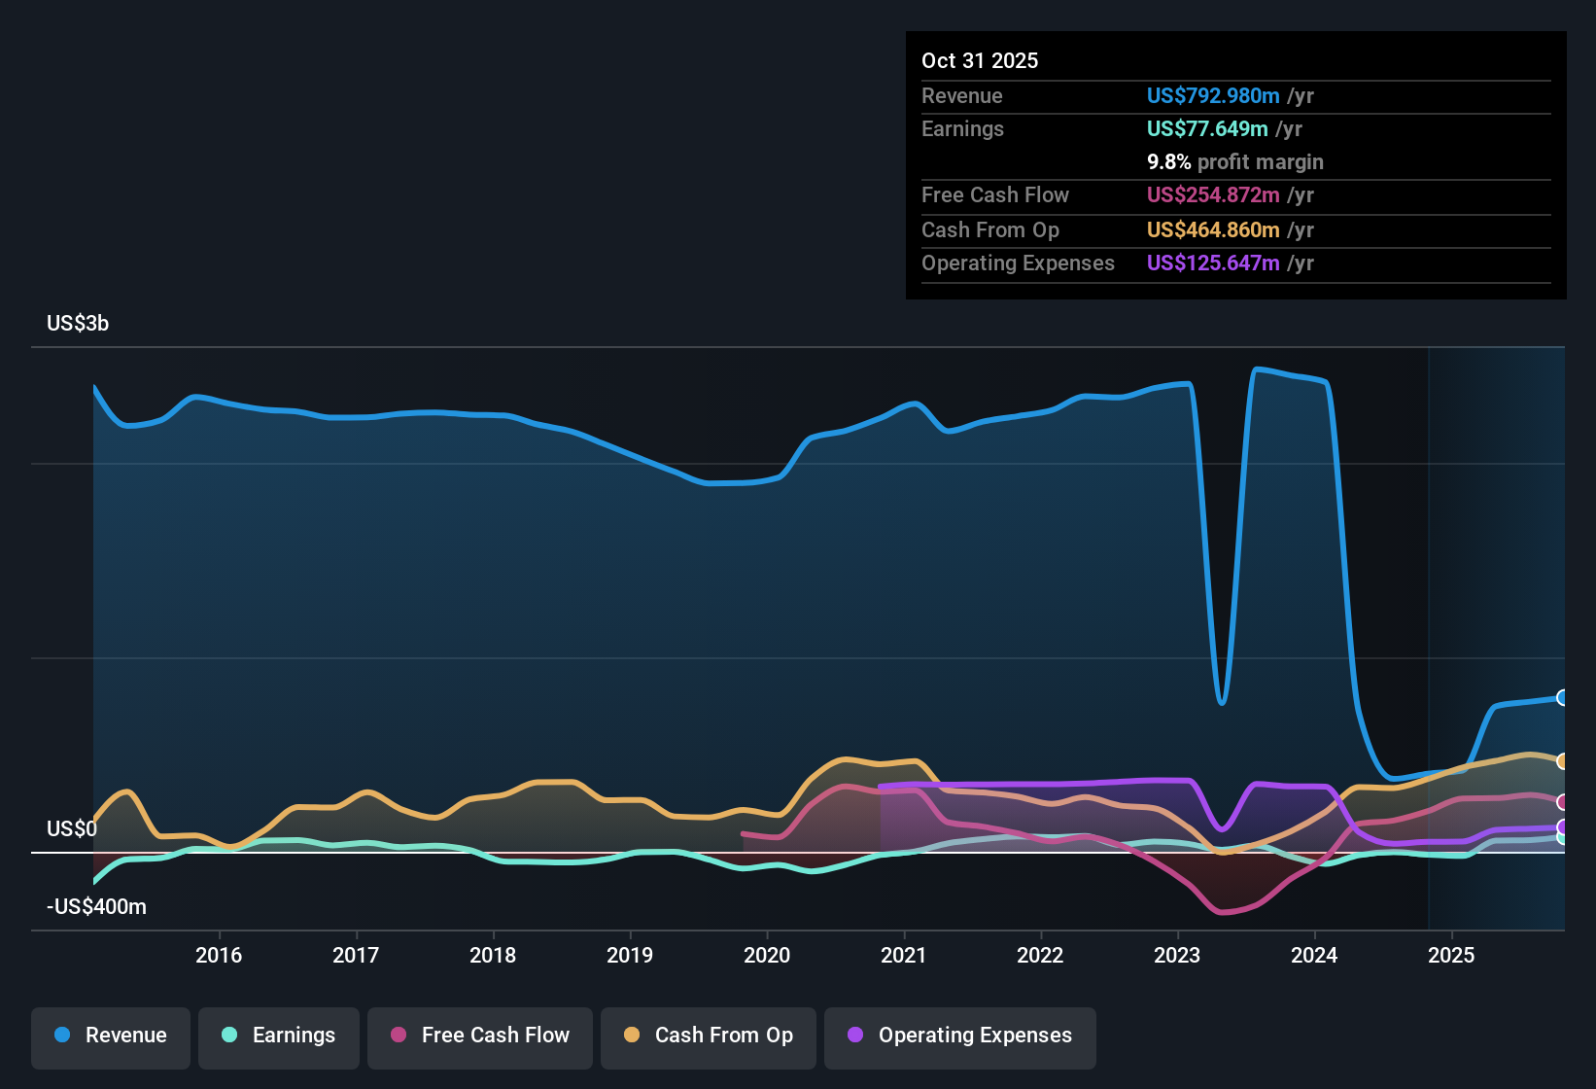1596x1089 pixels.
Task: Select the 2016 year label on the axis
Action: click(x=220, y=956)
